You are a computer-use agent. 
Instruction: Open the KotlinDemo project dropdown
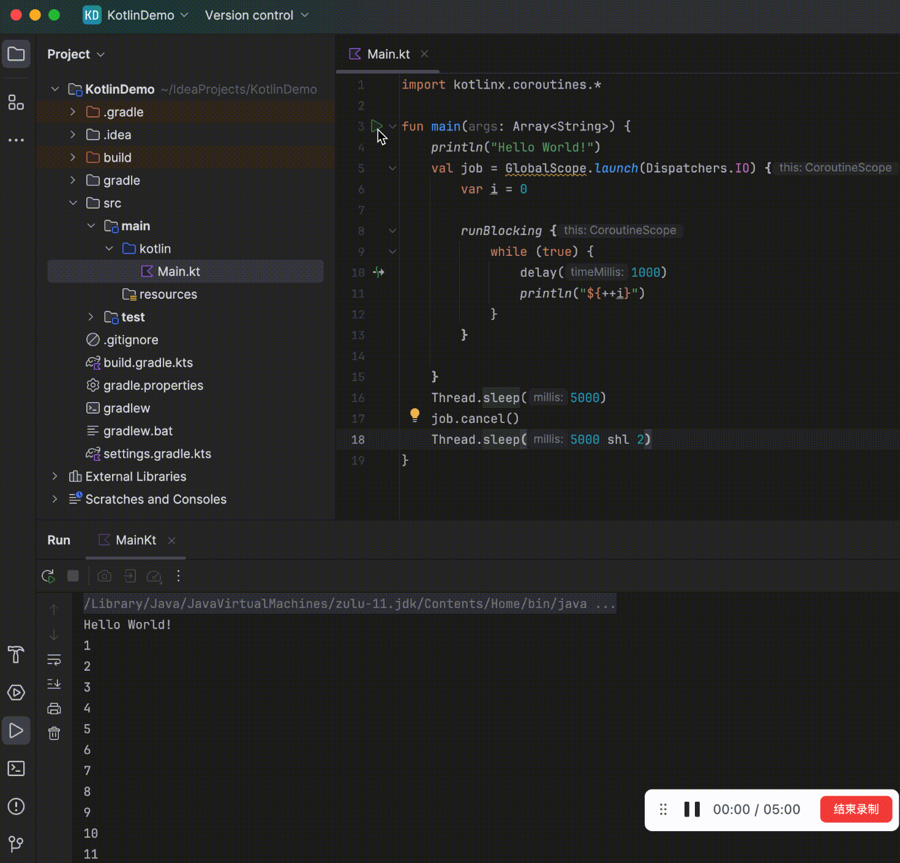[148, 15]
